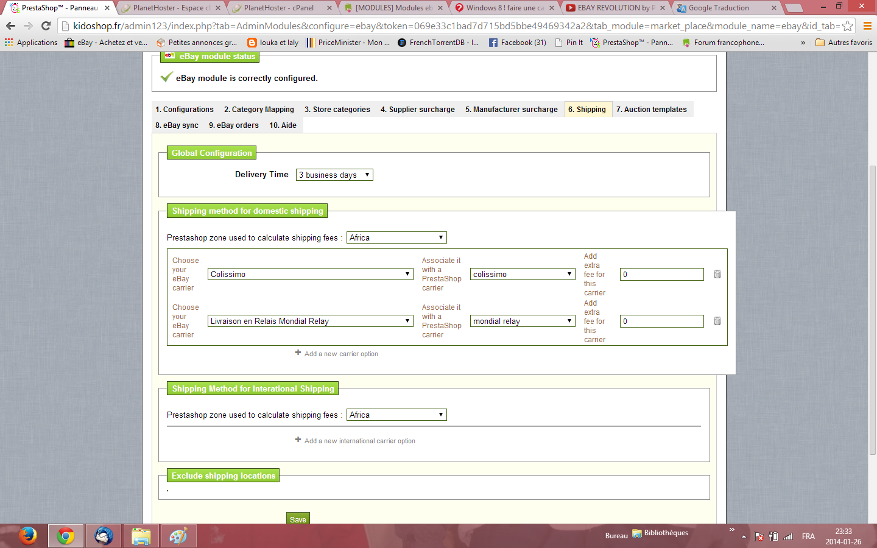This screenshot has width=877, height=548.
Task: Show the overflowing bookmarks chevron
Action: (x=803, y=43)
